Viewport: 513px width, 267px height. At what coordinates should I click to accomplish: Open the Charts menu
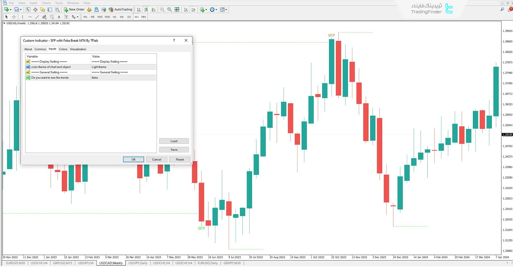coord(46,3)
